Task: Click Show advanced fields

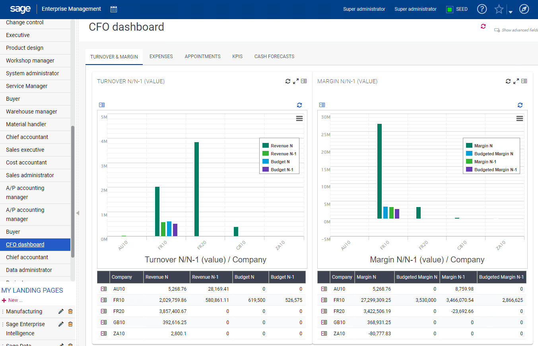Action: (x=516, y=30)
